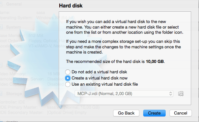Click the Storage section icon
This screenshot has height=122, width=199.
point(1,93)
